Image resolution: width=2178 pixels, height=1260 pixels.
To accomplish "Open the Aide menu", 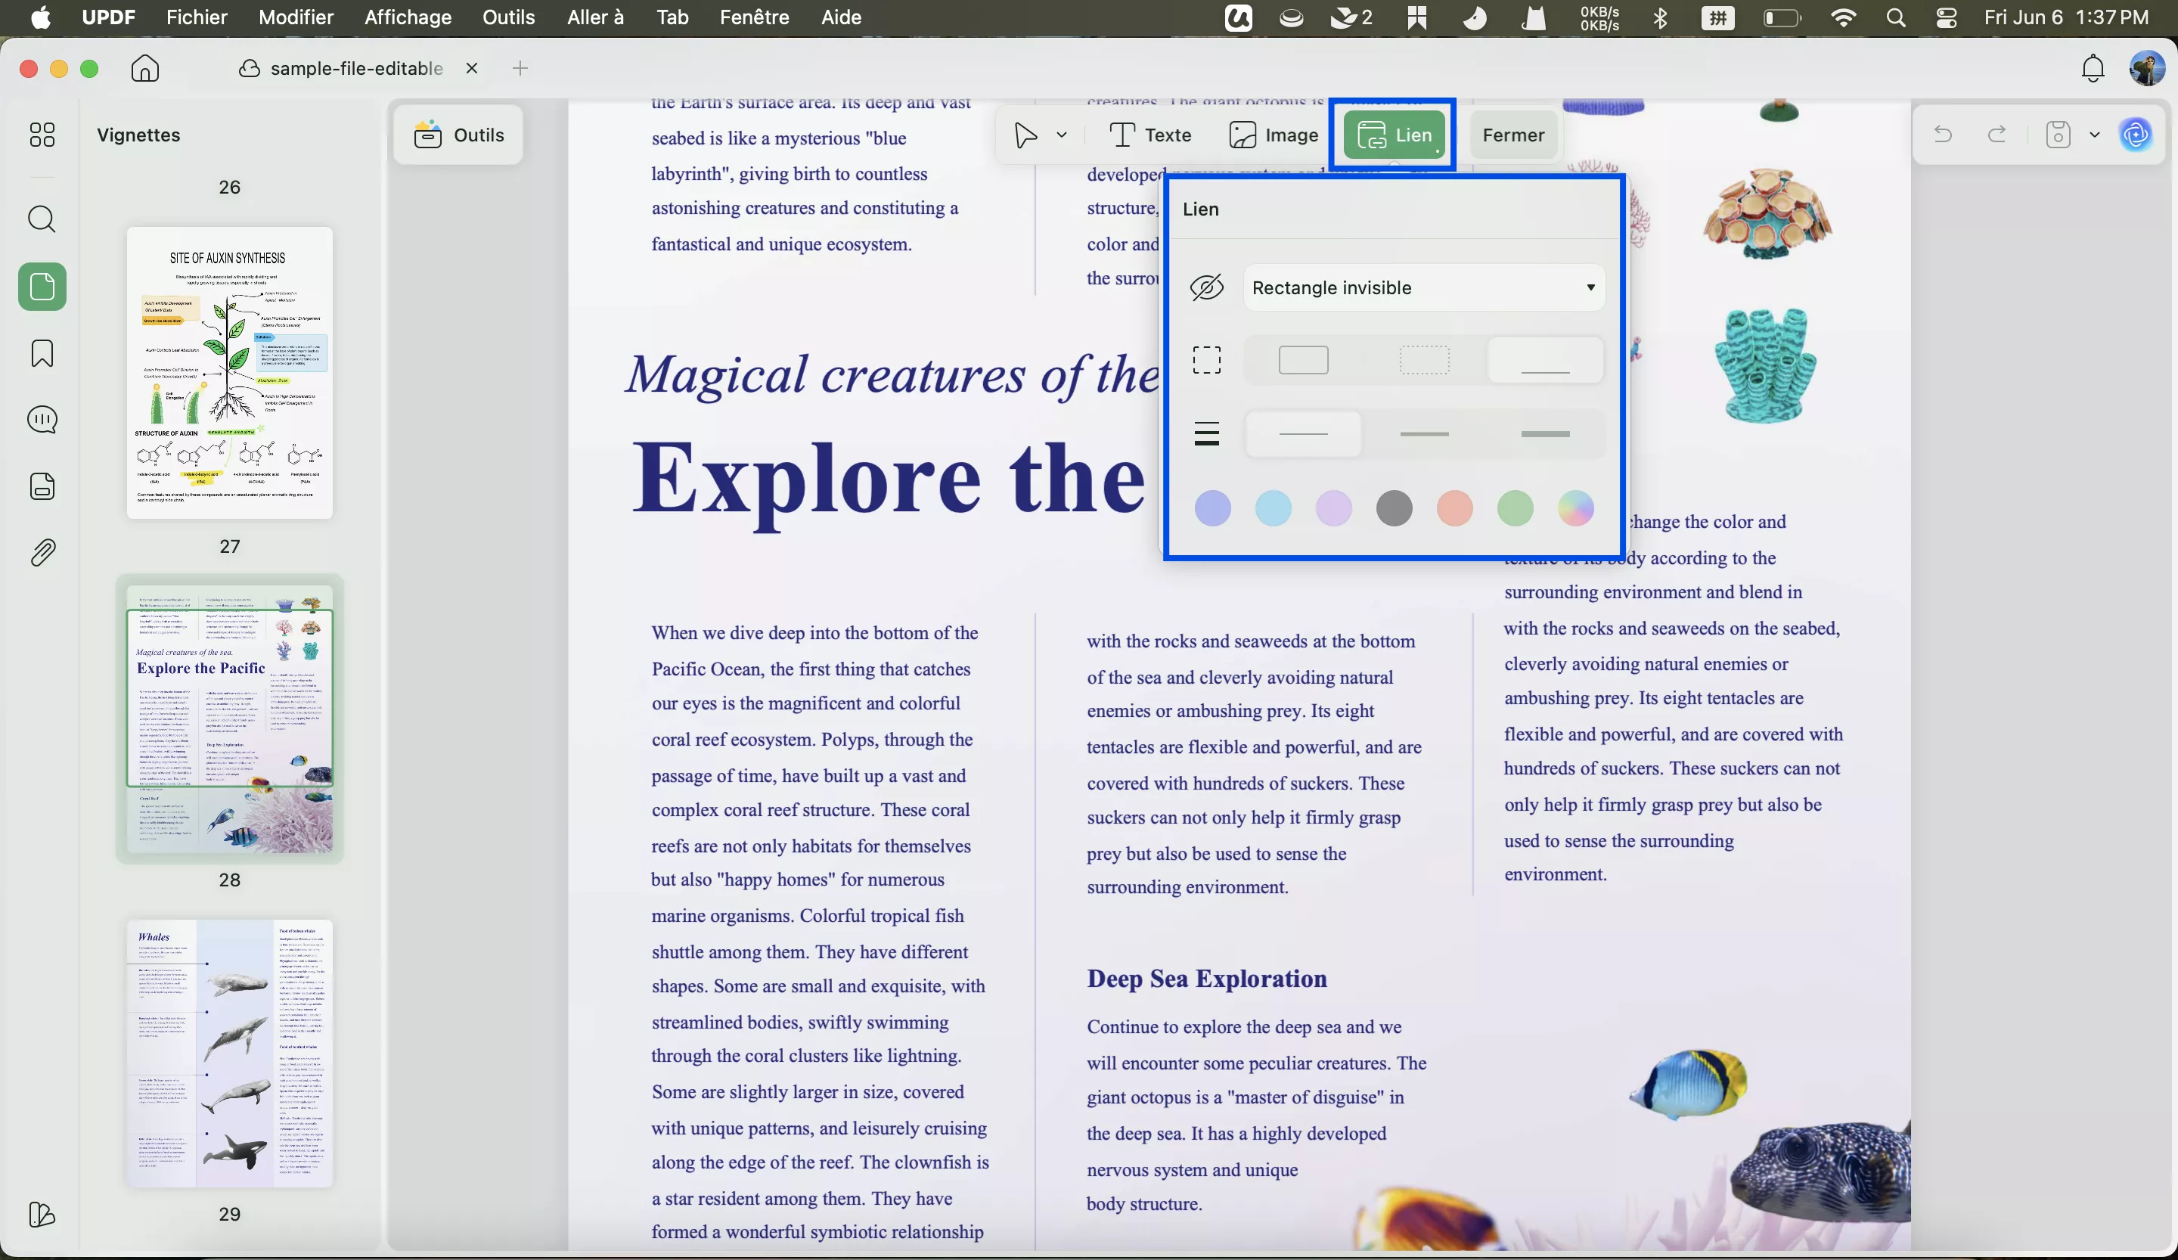I will (840, 17).
